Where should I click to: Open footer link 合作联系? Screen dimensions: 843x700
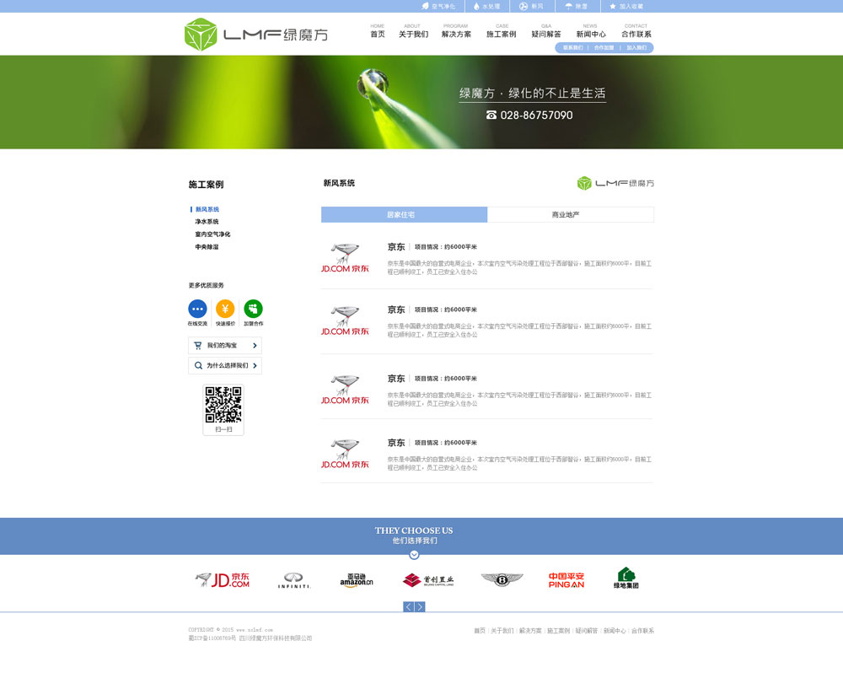coord(642,631)
